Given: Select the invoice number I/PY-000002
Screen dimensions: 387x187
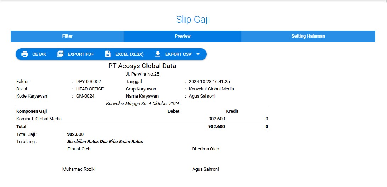Looking at the screenshot, I should click(89, 82).
